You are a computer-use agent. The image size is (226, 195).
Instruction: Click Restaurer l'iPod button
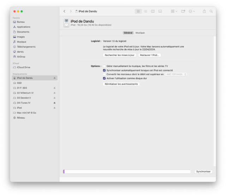pyautogui.click(x=149, y=55)
